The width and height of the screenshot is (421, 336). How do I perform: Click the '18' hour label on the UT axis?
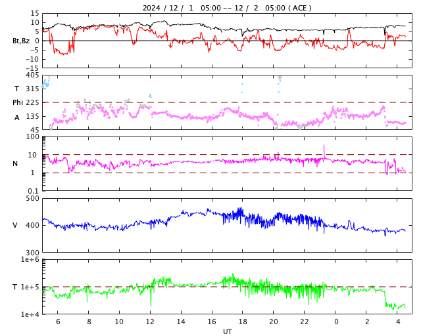[x=243, y=322]
